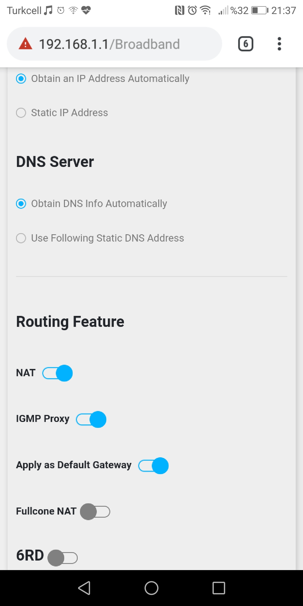Toggle Apply as Default Gateway off
Image resolution: width=303 pixels, height=606 pixels.
(153, 466)
